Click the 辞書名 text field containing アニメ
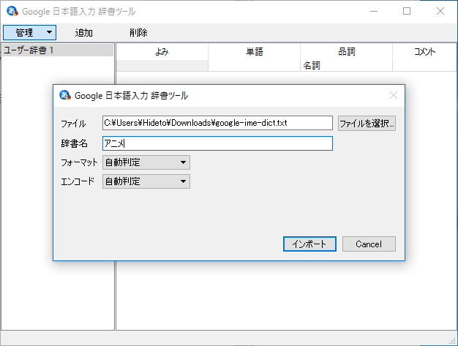Image resolution: width=458 pixels, height=346 pixels. [x=217, y=143]
